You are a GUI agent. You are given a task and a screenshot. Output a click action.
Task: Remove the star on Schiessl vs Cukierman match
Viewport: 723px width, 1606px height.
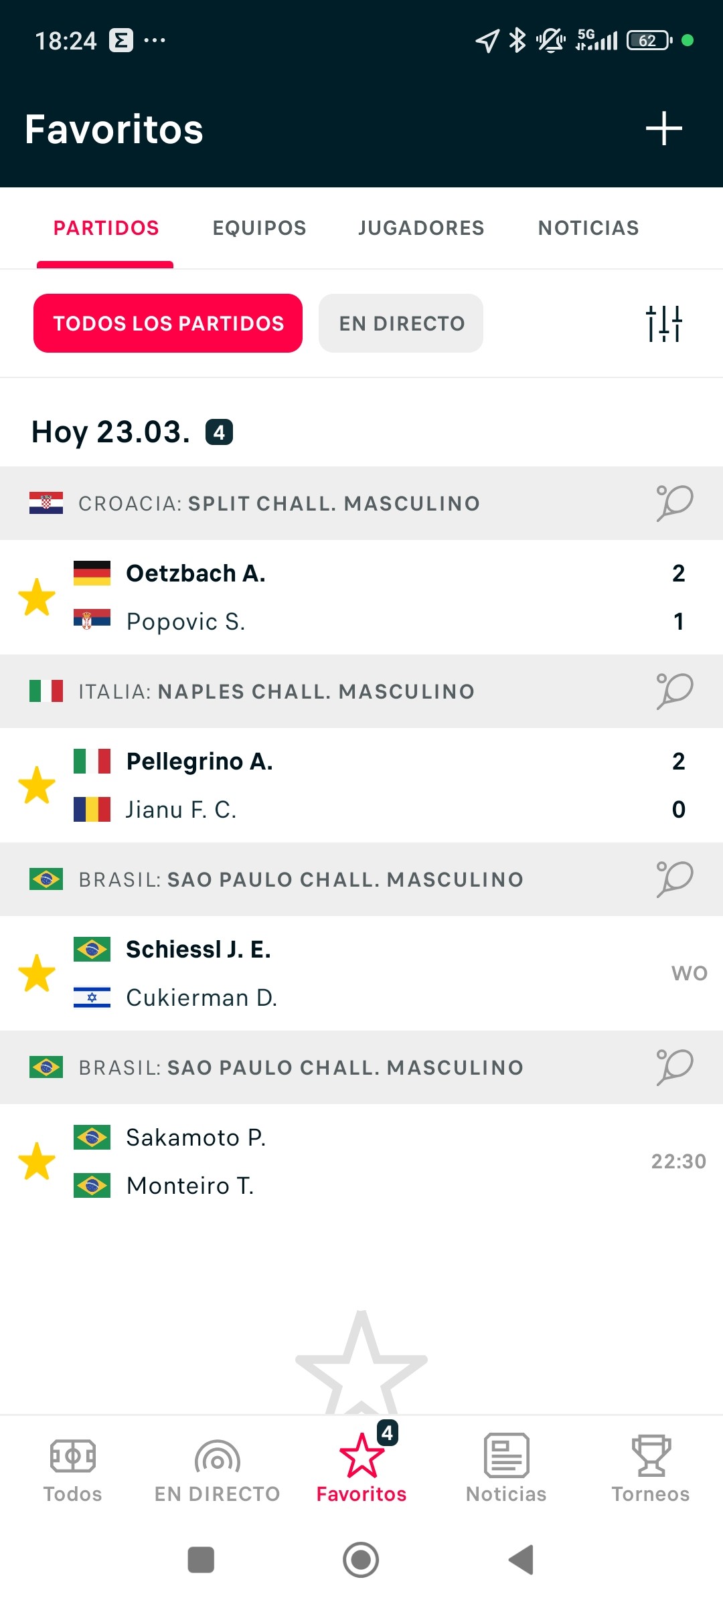pyautogui.click(x=37, y=973)
